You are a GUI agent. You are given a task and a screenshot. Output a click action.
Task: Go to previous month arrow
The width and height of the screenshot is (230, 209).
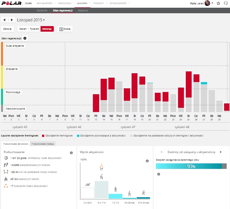(4, 20)
